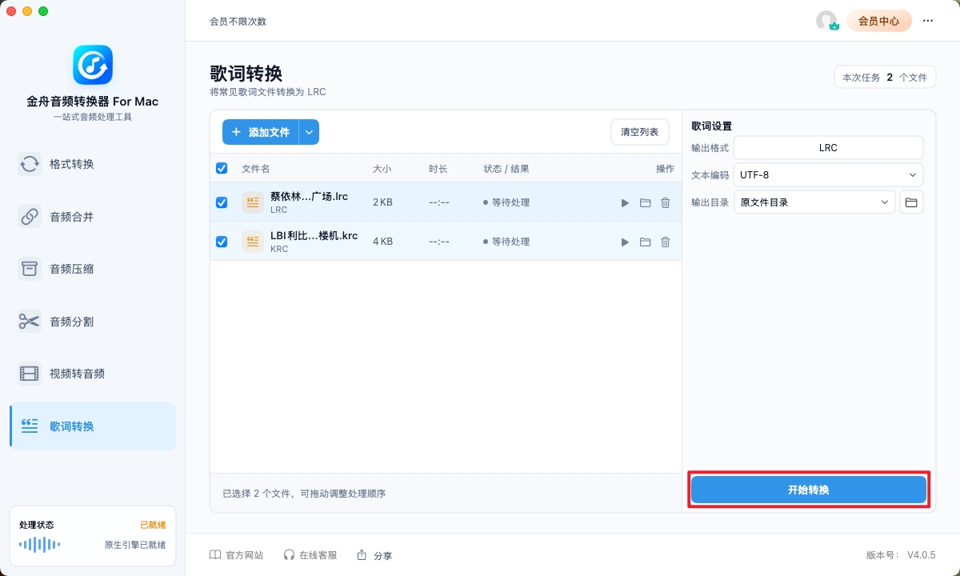The image size is (960, 576).
Task: Open 音频分割 in the sidebar
Action: coord(93,322)
